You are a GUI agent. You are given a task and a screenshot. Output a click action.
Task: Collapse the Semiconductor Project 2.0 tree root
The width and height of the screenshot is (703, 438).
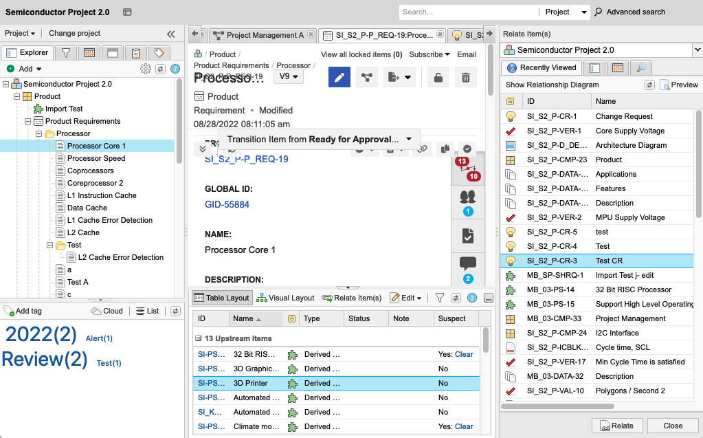pos(5,84)
